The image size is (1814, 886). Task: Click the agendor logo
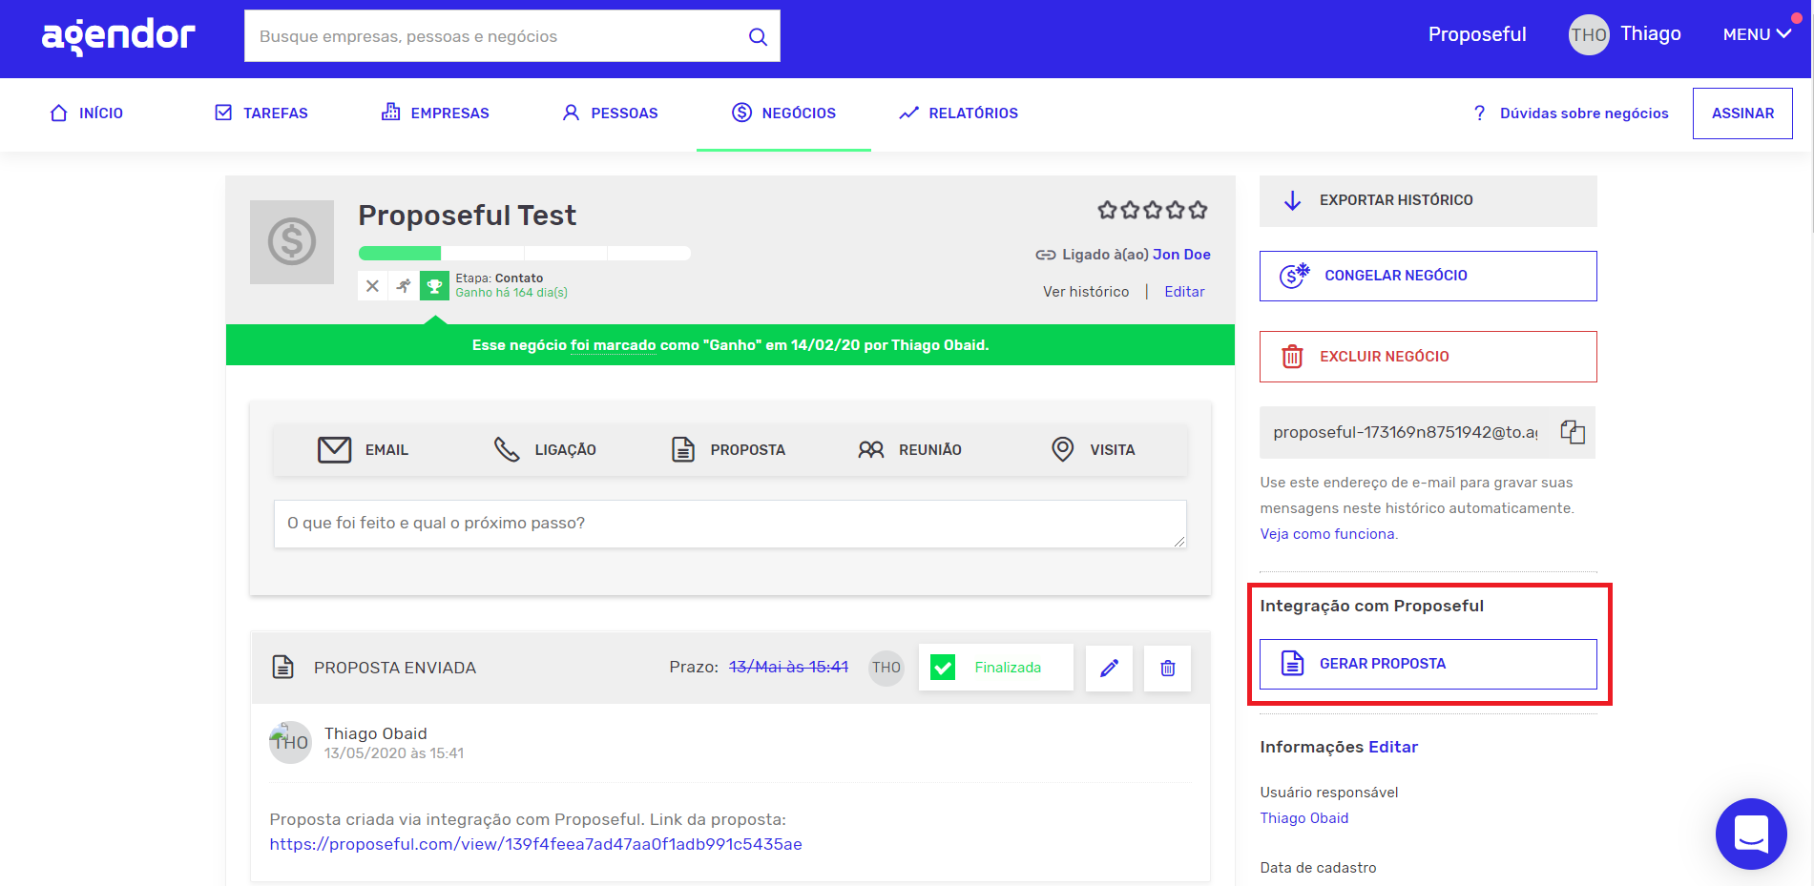(118, 36)
